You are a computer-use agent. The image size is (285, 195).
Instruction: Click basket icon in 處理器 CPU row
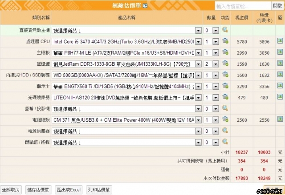pos(225,41)
